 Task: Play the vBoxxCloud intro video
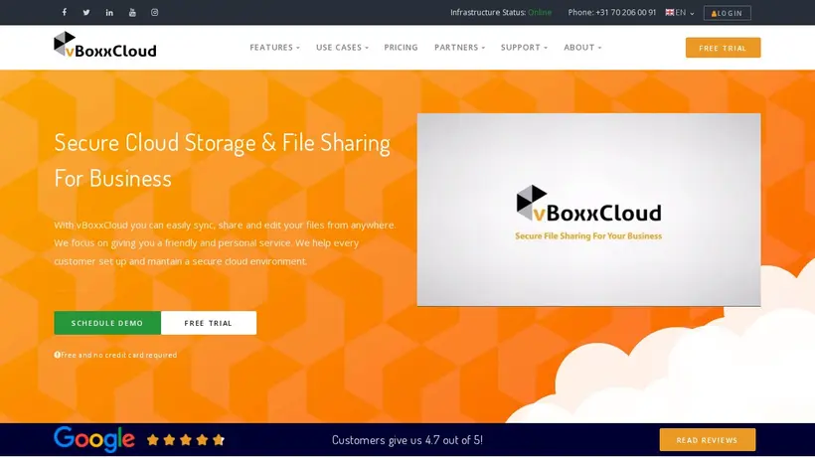pyautogui.click(x=589, y=210)
